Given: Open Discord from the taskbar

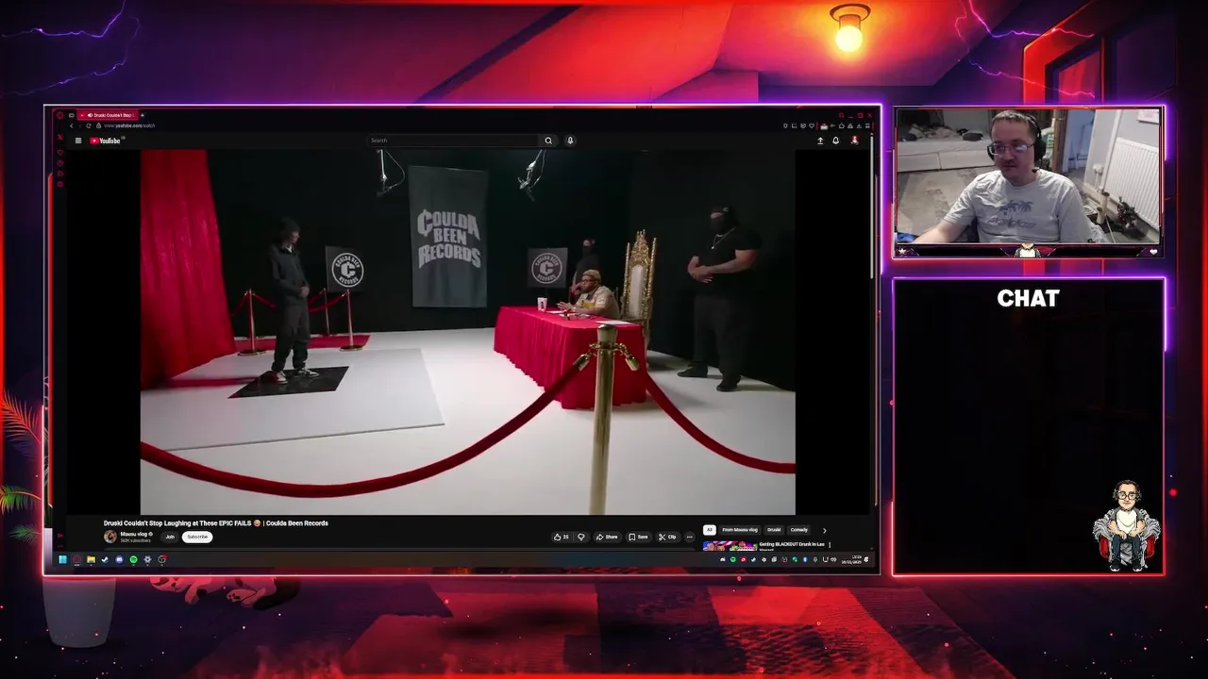Looking at the screenshot, I should (119, 559).
